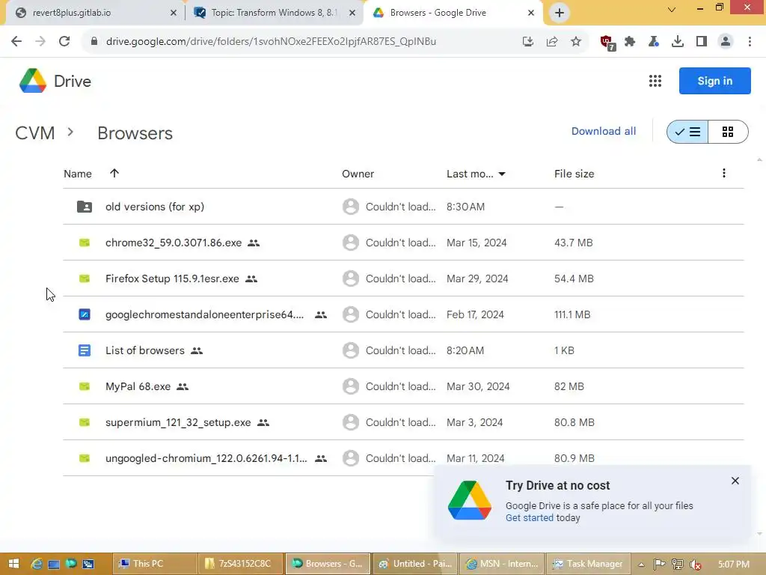Open Task Manager from the taskbar
766x575 pixels.
click(x=588, y=564)
